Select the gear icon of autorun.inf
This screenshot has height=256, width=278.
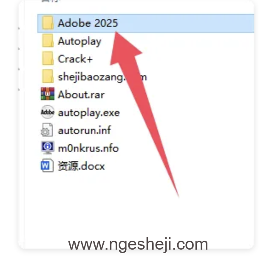point(47,130)
